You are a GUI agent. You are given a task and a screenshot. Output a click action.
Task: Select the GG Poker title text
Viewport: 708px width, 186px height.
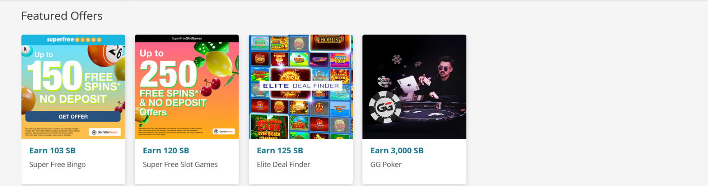pos(386,164)
